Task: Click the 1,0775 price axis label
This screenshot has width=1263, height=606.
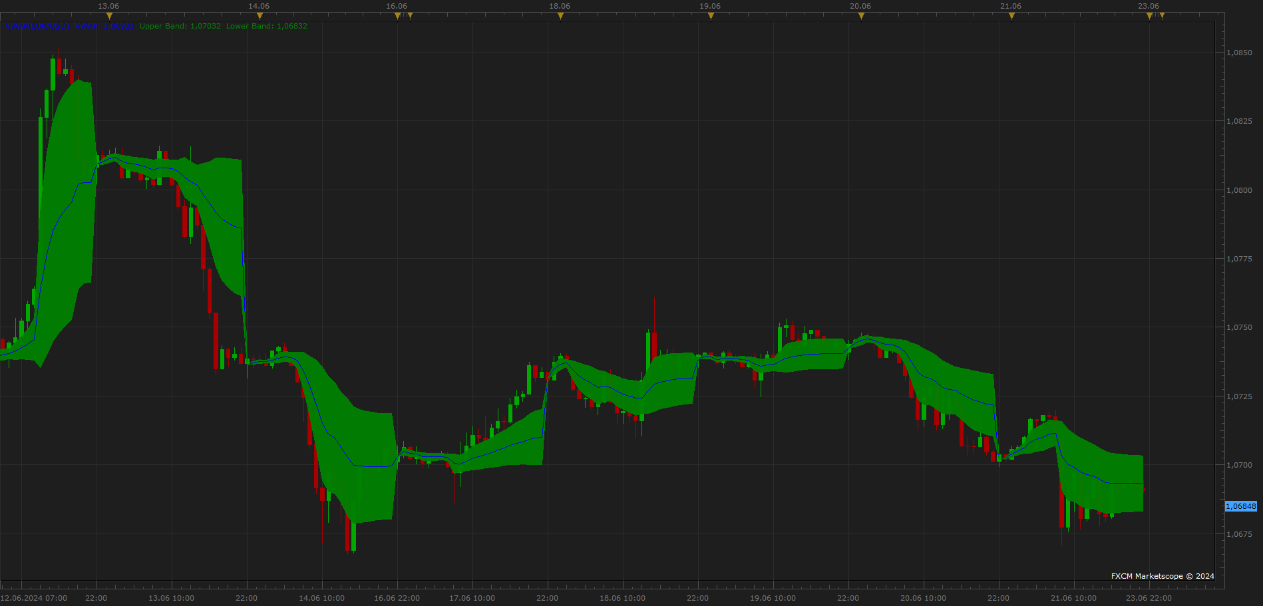Action: tap(1239, 259)
